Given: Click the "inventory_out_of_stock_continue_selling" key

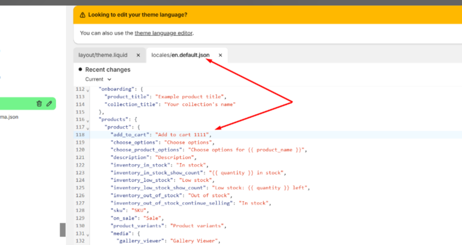Looking at the screenshot, I should 172,203.
